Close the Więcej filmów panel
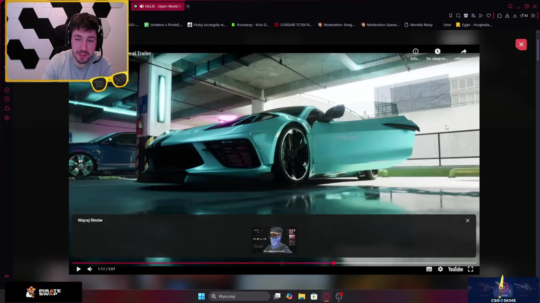Screen dimensions: 540x303 (x=467, y=221)
